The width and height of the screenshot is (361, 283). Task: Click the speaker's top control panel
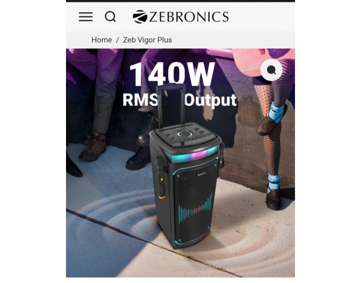point(186,134)
